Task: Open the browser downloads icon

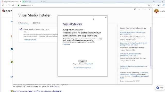Action: point(163,5)
